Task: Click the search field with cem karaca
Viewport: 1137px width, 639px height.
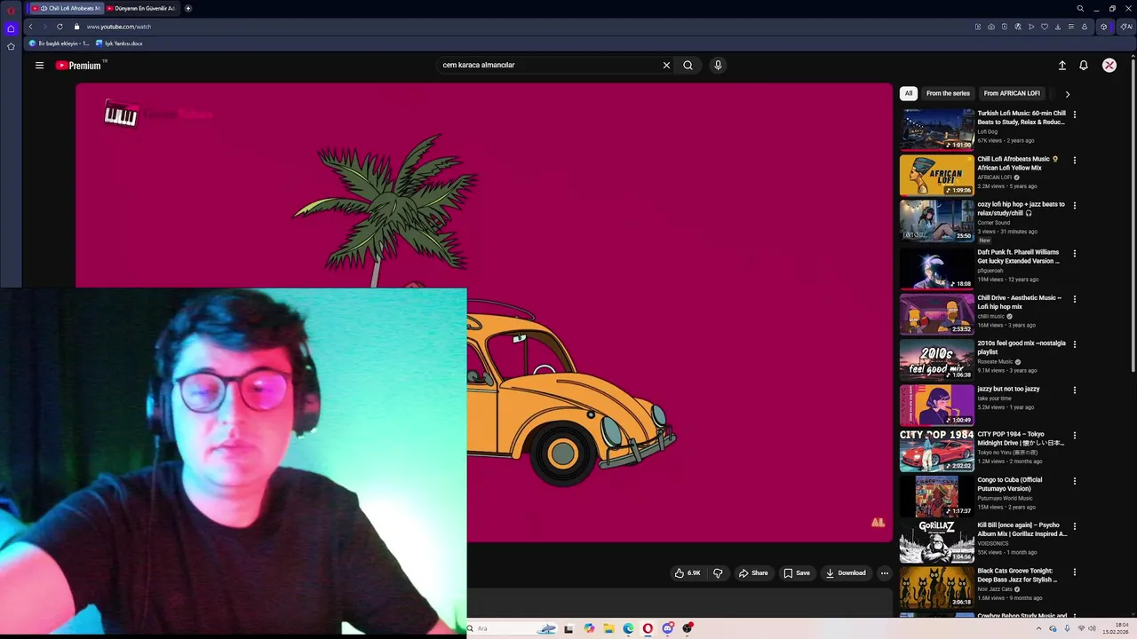Action: point(546,65)
